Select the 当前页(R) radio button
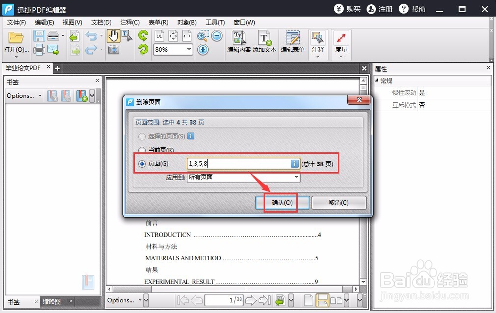 142,150
